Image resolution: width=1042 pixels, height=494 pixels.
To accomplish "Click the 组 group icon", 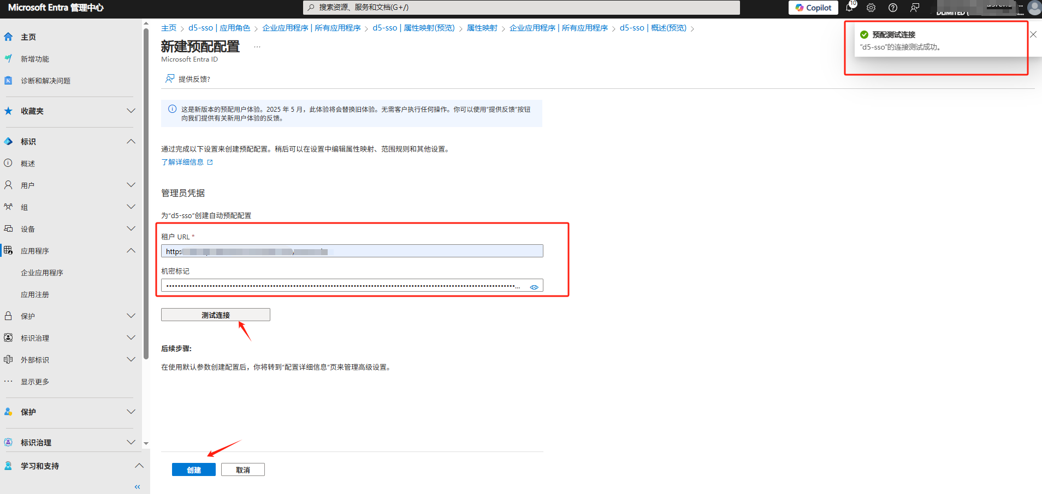I will 8,207.
